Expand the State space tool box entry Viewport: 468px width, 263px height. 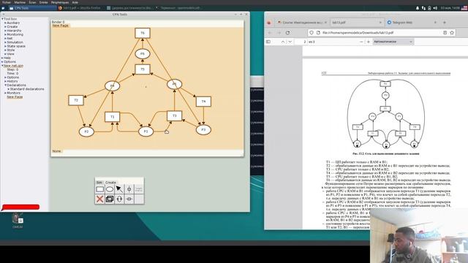[x=5, y=46]
